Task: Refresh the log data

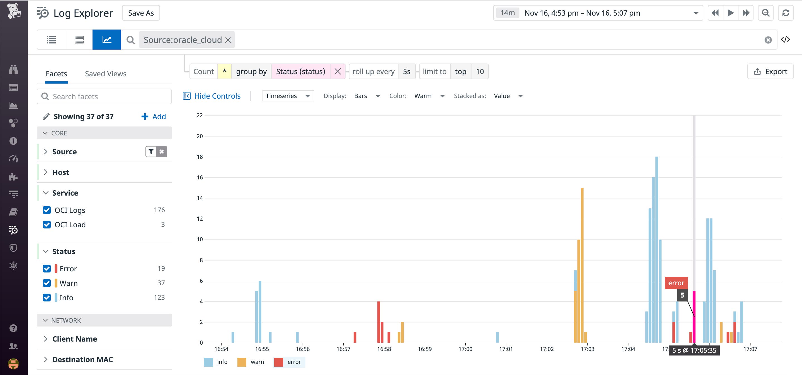Action: (785, 13)
